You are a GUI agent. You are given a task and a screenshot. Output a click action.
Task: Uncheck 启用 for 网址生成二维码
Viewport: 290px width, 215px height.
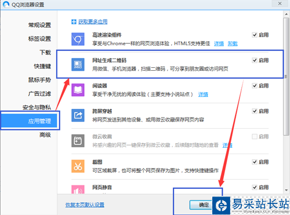click(255, 60)
